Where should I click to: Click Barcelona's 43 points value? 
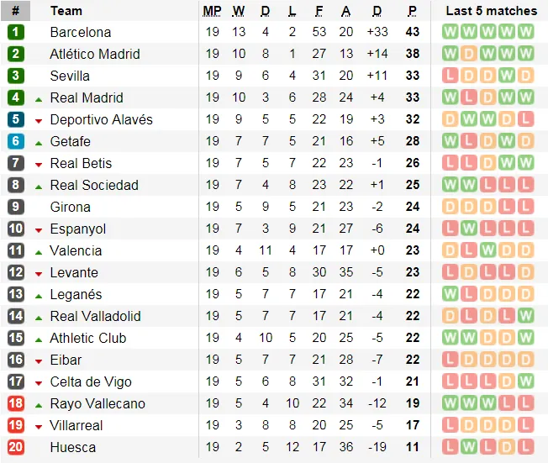[x=412, y=32]
